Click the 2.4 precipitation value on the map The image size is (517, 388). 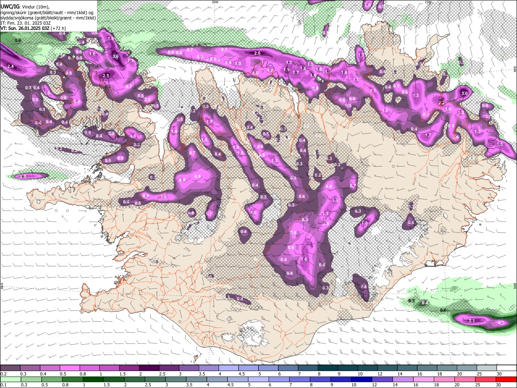coord(11,66)
